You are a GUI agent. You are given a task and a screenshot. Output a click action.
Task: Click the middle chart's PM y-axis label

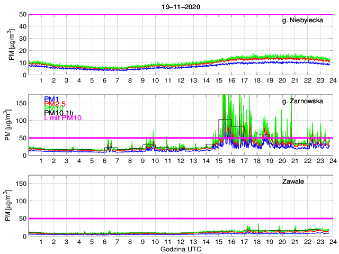[x=7, y=125]
